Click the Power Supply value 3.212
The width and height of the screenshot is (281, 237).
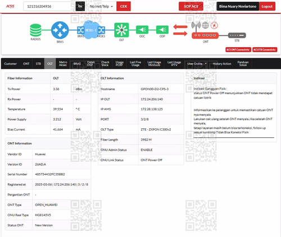click(57, 119)
